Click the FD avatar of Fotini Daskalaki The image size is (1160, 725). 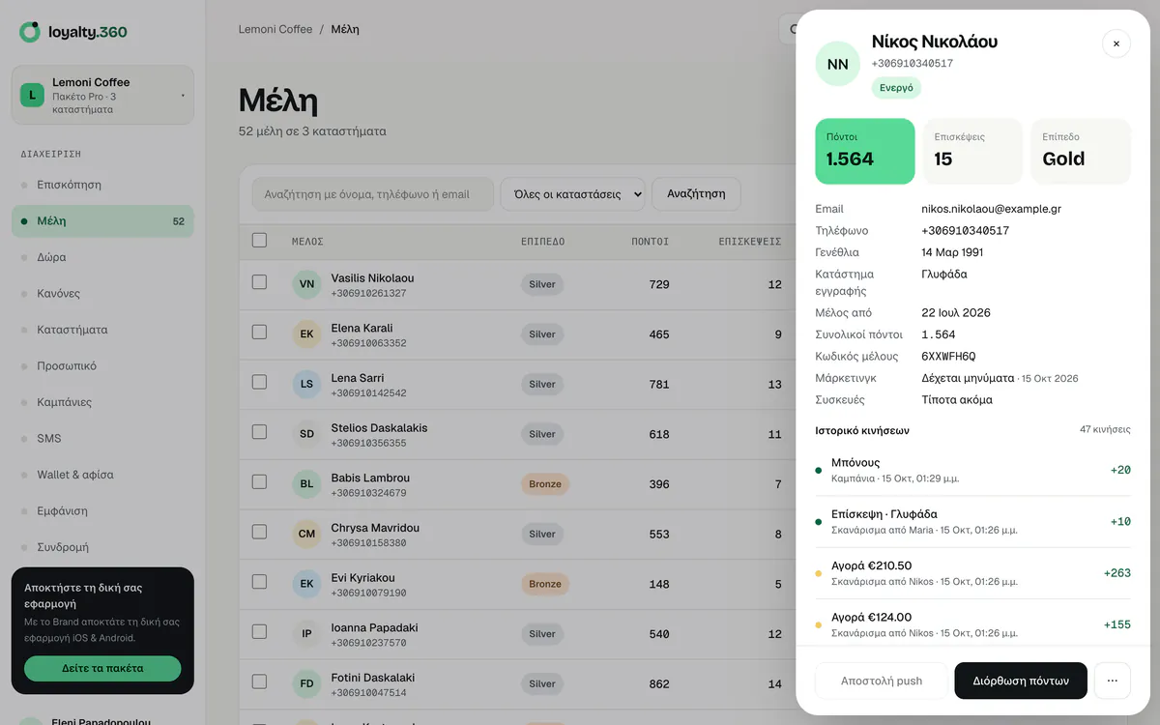[306, 683]
